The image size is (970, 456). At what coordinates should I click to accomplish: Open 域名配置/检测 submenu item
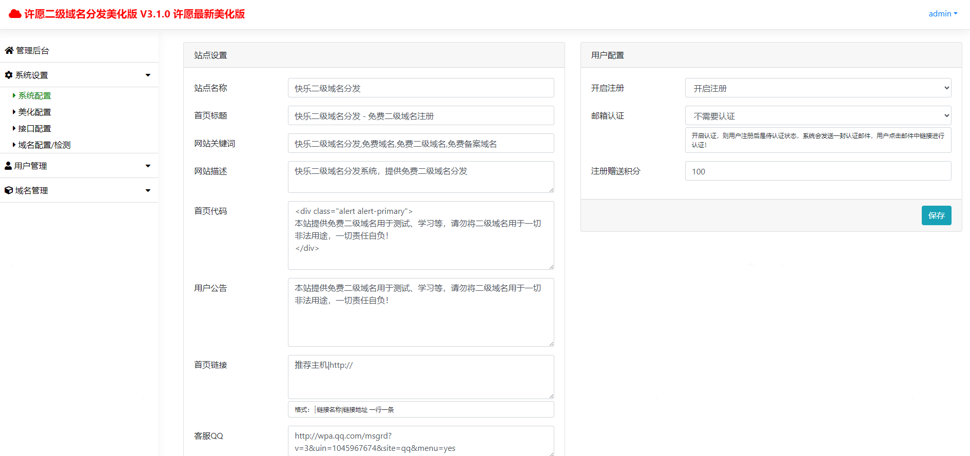coord(44,145)
